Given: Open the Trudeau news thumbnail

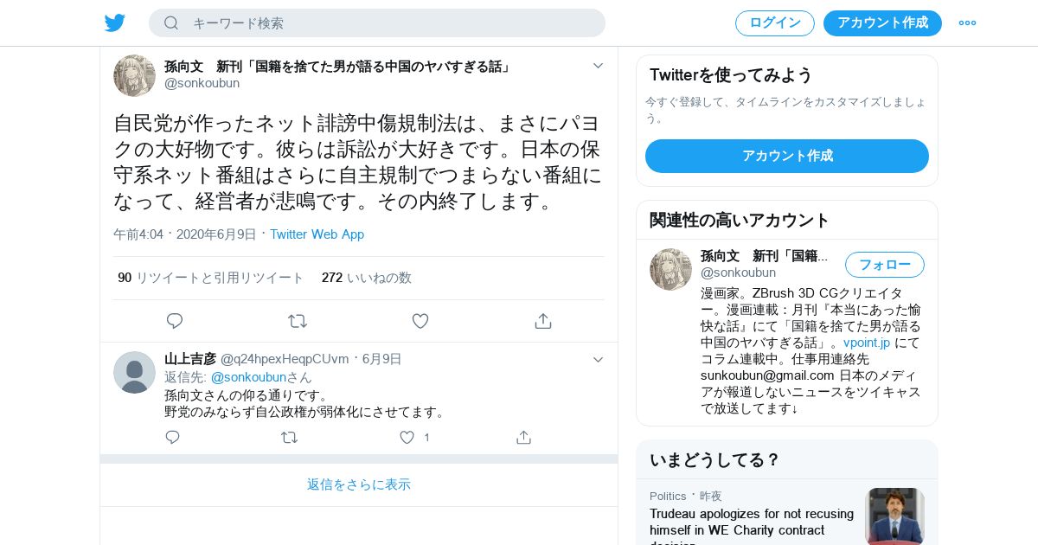Looking at the screenshot, I should 894,516.
